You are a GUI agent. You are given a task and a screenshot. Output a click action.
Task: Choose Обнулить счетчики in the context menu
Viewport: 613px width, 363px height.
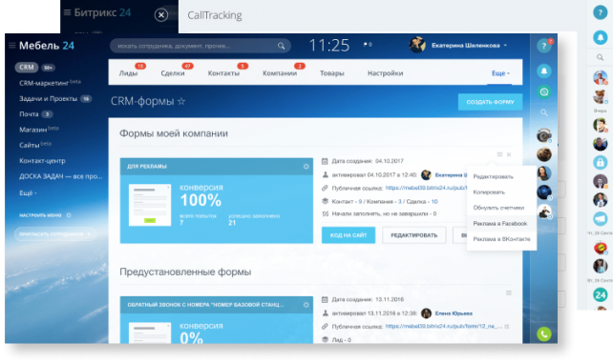click(498, 208)
